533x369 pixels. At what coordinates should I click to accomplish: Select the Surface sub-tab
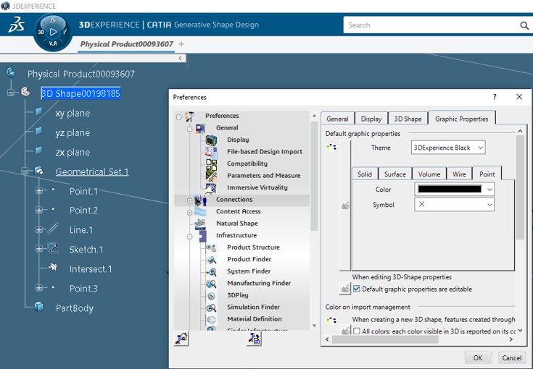tap(395, 174)
